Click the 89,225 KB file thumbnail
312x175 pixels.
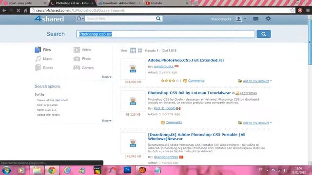133,101
